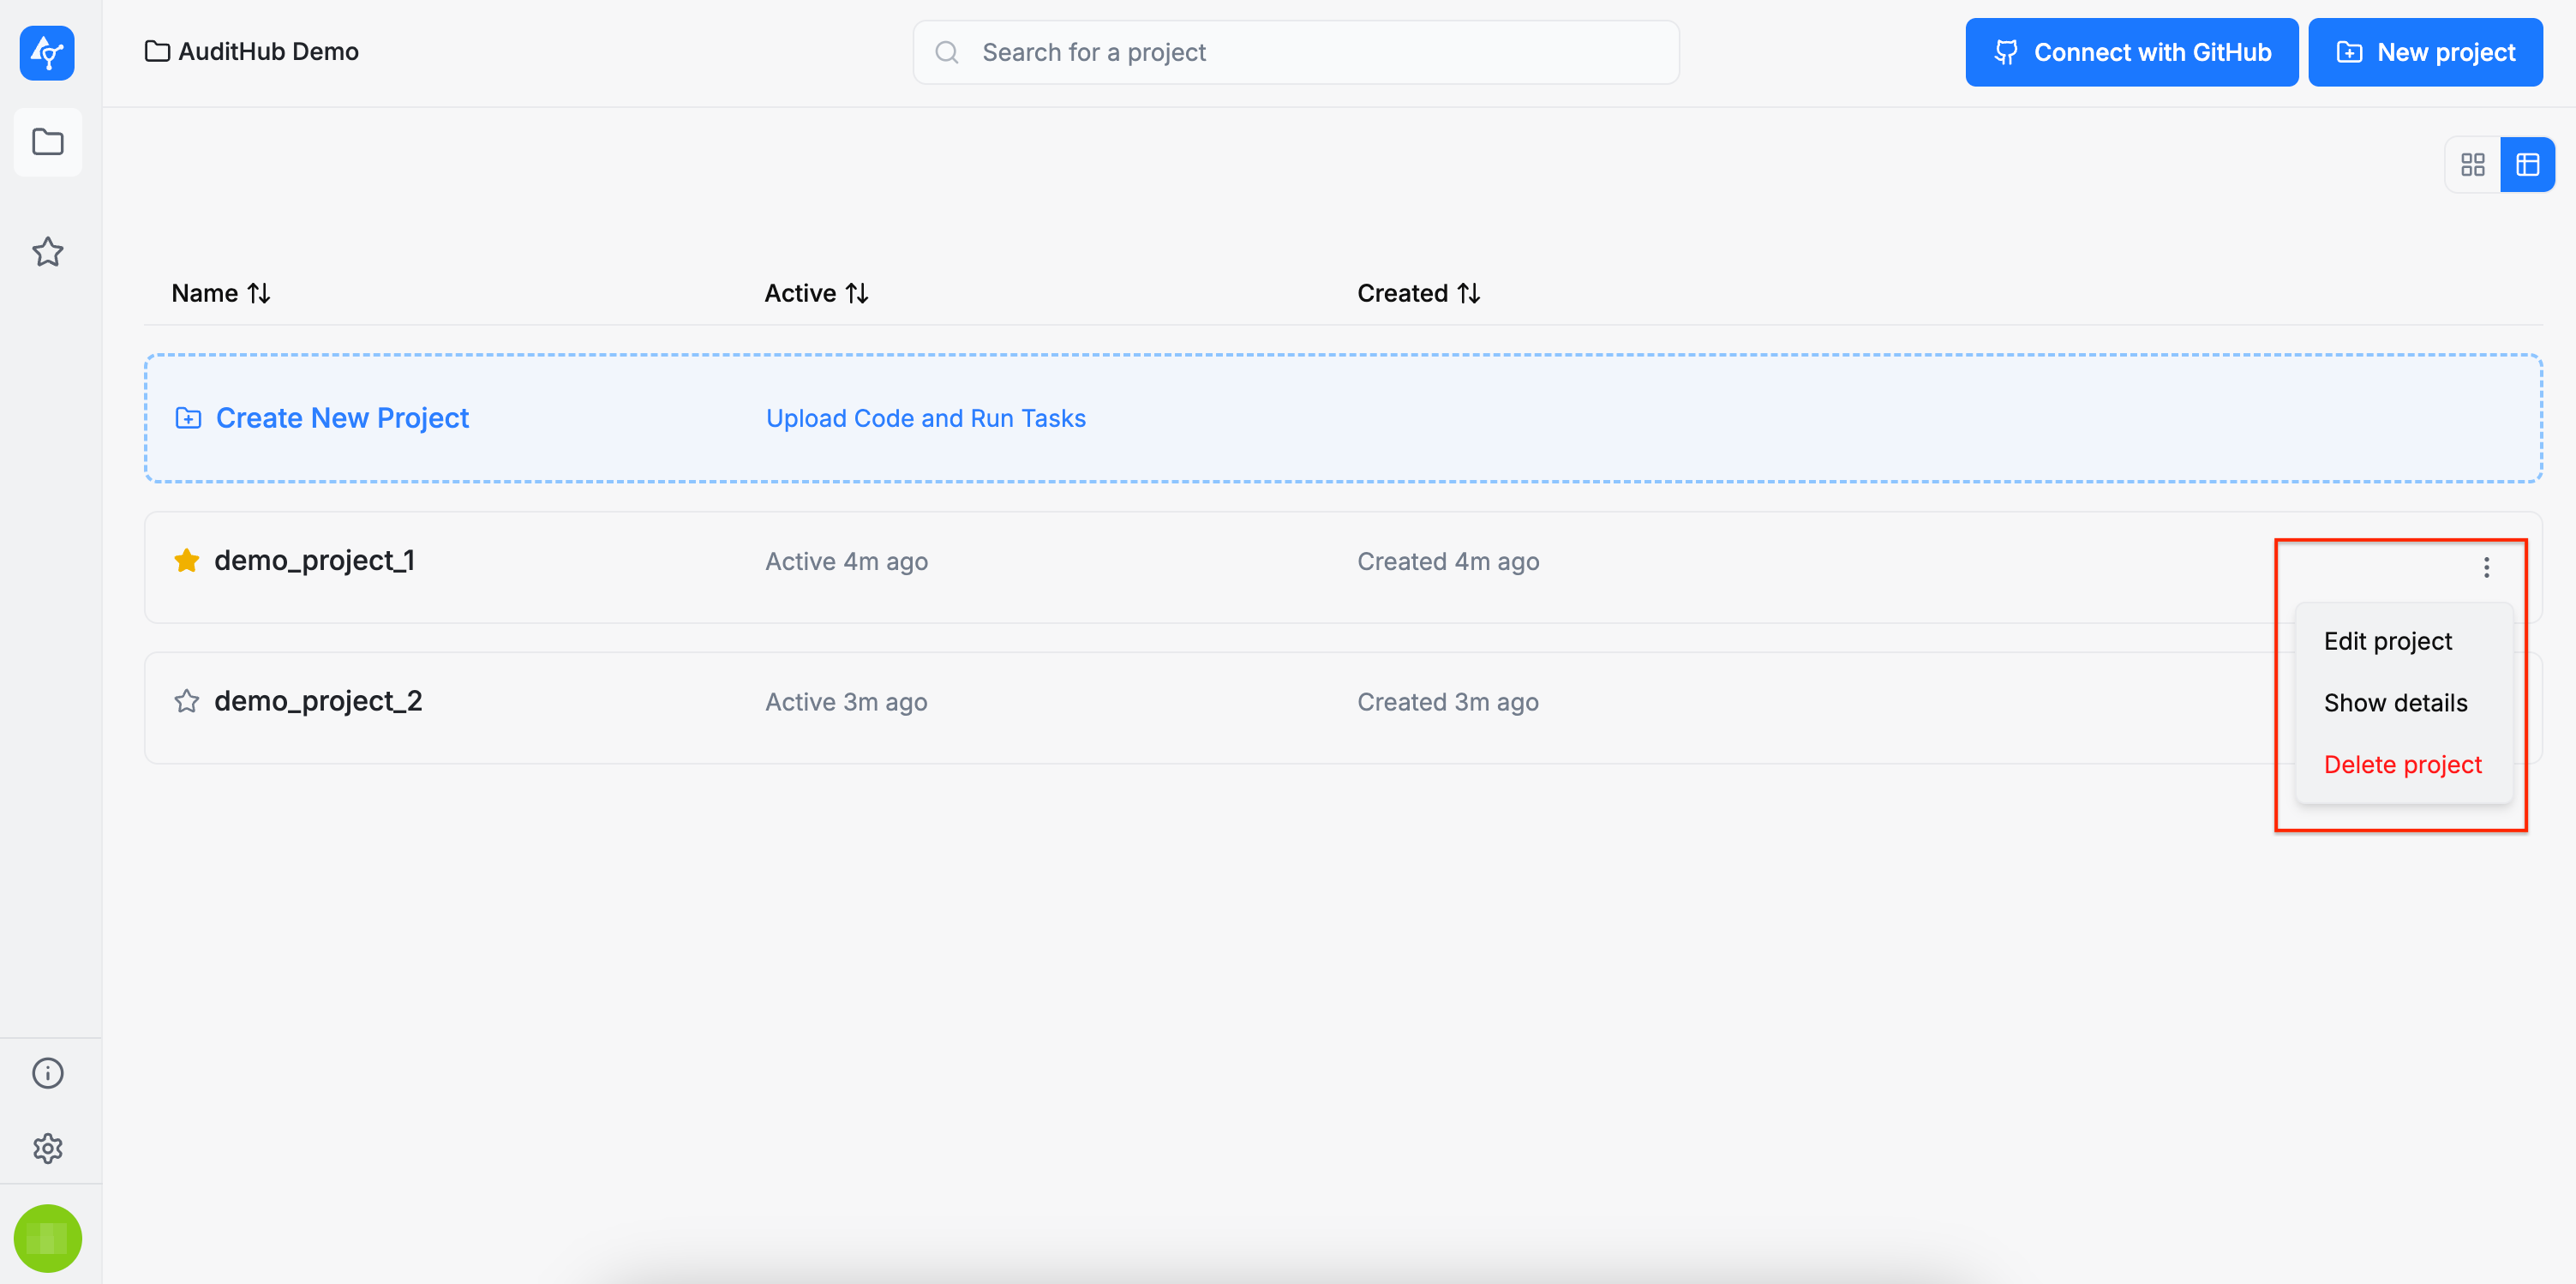2576x1284 pixels.
Task: Click the New project button
Action: coord(2425,52)
